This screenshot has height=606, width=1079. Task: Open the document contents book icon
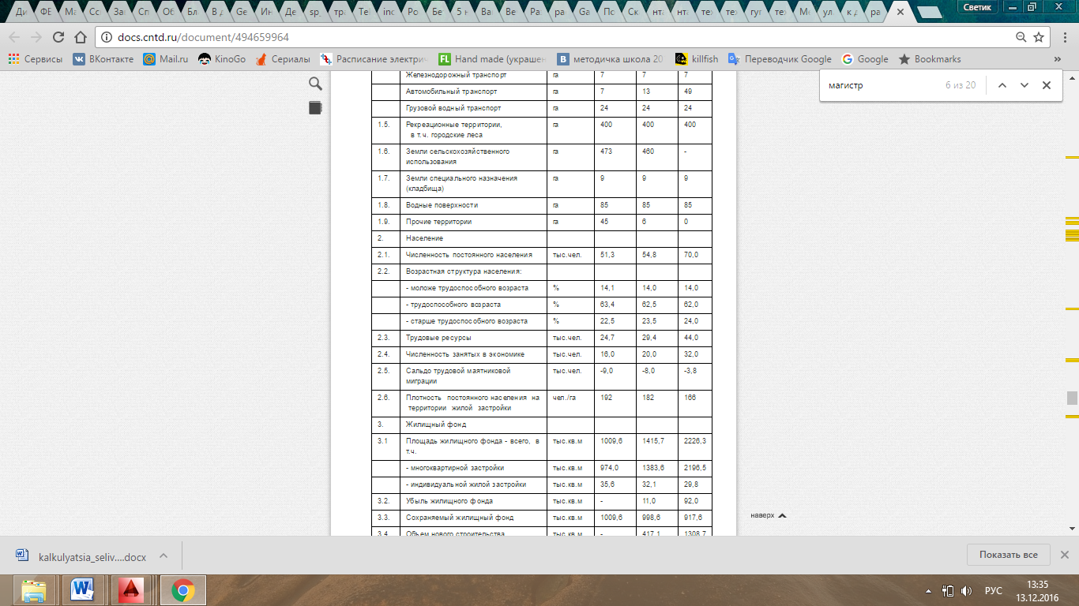click(x=315, y=107)
